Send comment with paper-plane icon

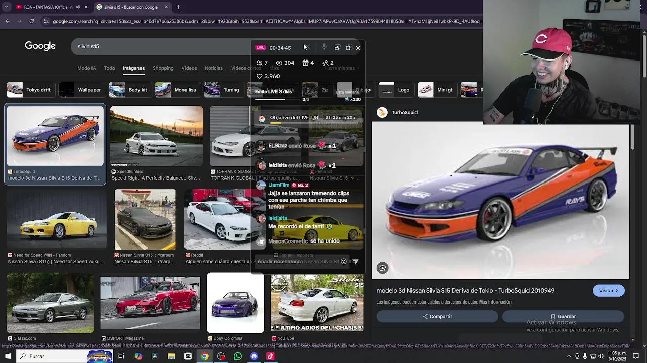point(355,261)
